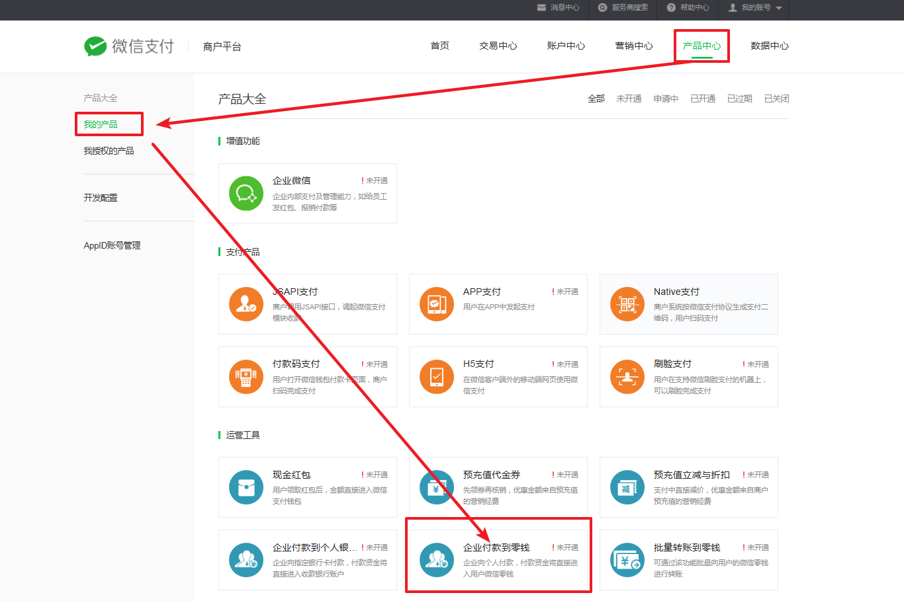
Task: Click the WeChat Pay logo
Action: click(129, 46)
